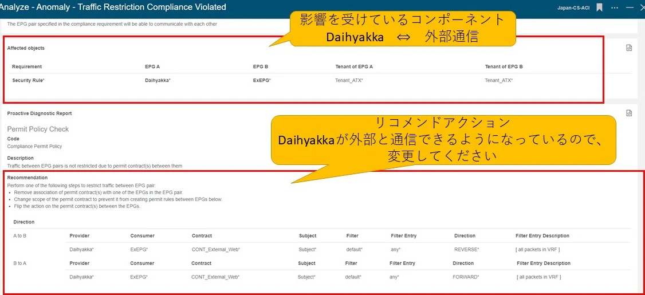Click the REVERSE* direction value

click(x=466, y=249)
